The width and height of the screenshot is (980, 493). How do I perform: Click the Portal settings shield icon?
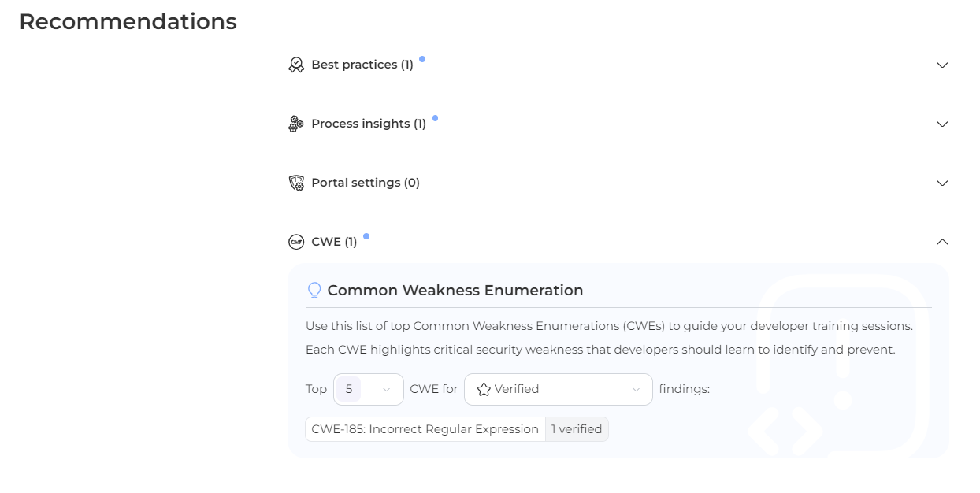pyautogui.click(x=296, y=183)
